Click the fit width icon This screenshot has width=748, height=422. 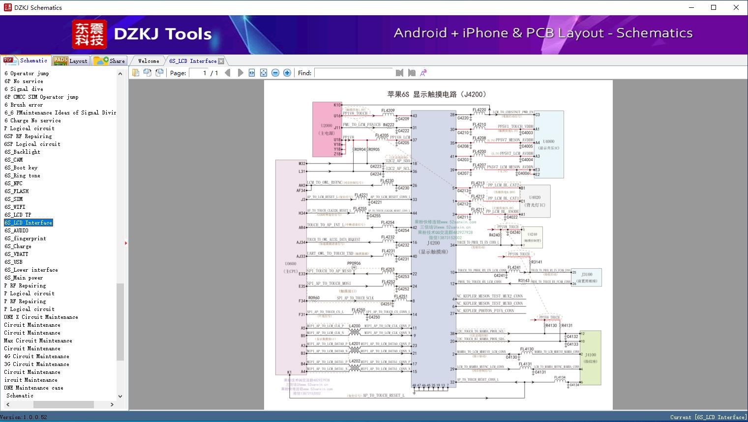point(252,73)
